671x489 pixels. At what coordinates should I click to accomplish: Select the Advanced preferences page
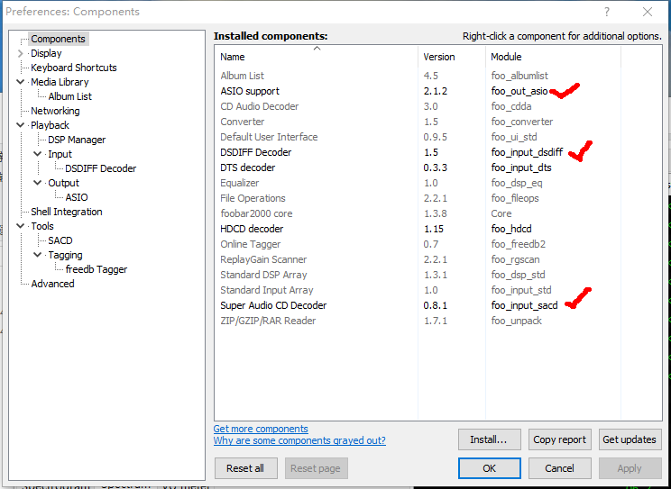[52, 284]
